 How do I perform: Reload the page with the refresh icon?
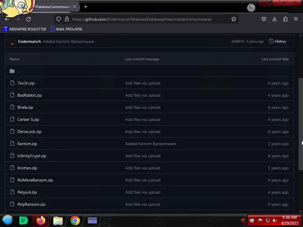pos(28,19)
